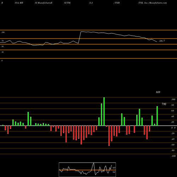Viewport: 177px width, 177px height.
Task: Click the 'SI & MR' header text
Action: click(19, 3)
